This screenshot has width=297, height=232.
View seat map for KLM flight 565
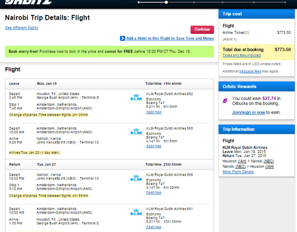[x=154, y=146]
